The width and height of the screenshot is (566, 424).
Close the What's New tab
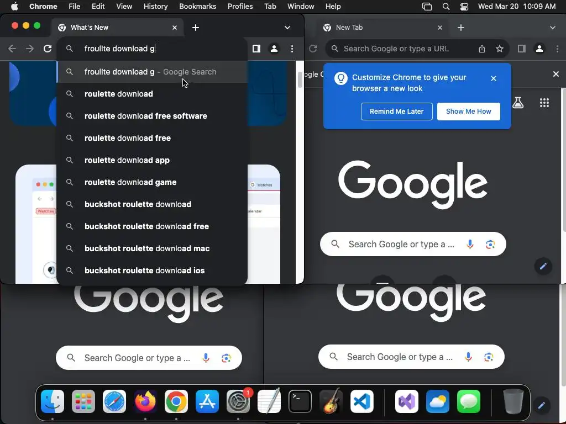(x=175, y=28)
